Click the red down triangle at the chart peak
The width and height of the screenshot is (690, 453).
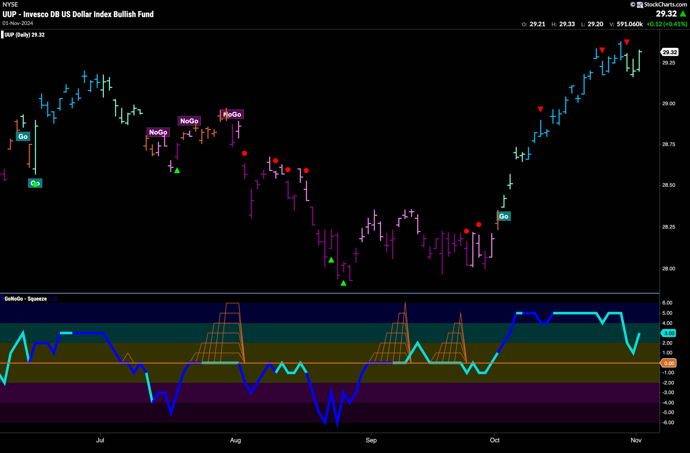[627, 43]
